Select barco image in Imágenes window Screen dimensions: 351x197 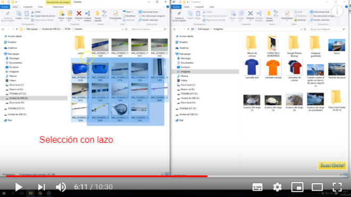coord(337,46)
